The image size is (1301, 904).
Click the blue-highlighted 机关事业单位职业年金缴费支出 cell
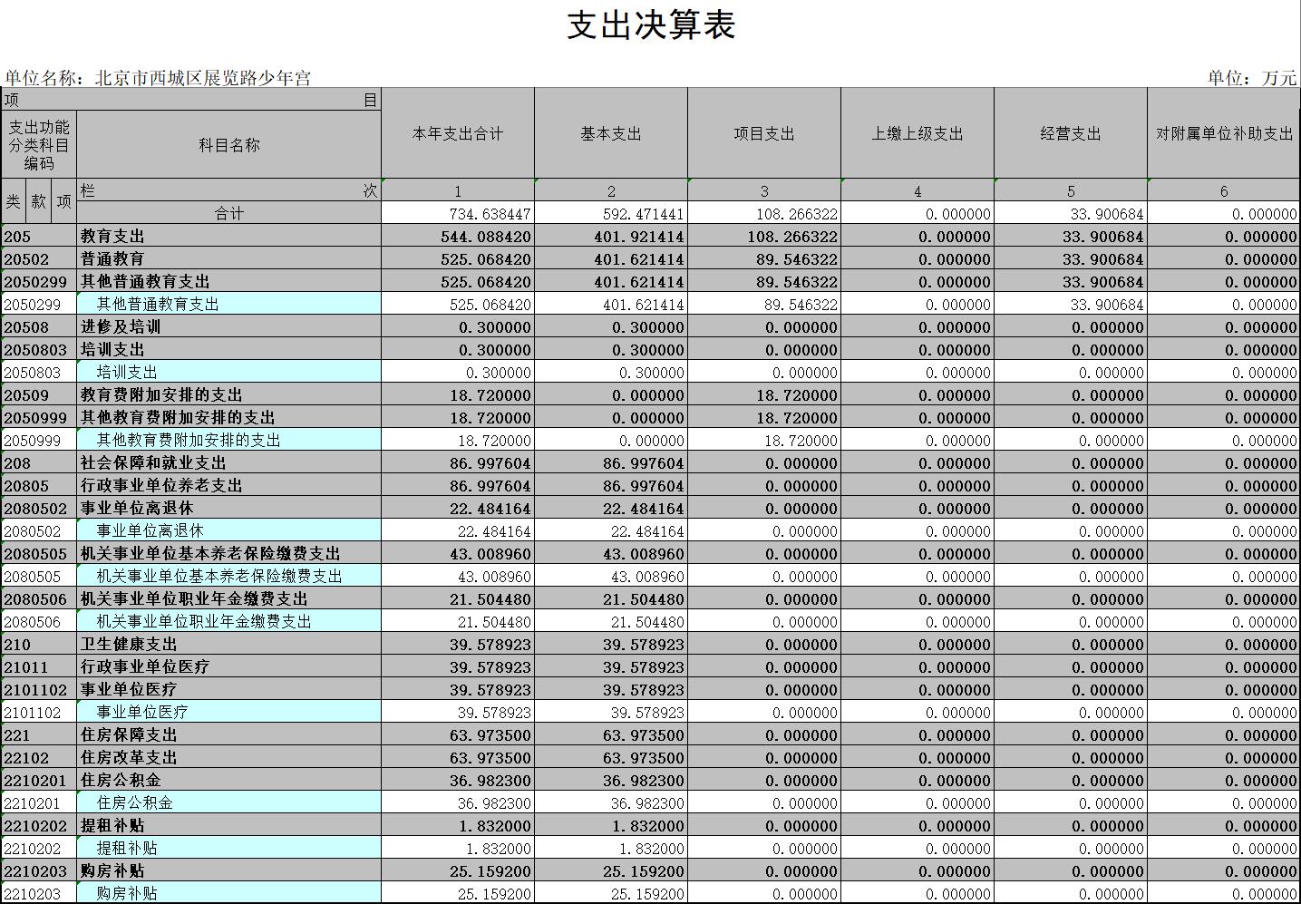[229, 622]
